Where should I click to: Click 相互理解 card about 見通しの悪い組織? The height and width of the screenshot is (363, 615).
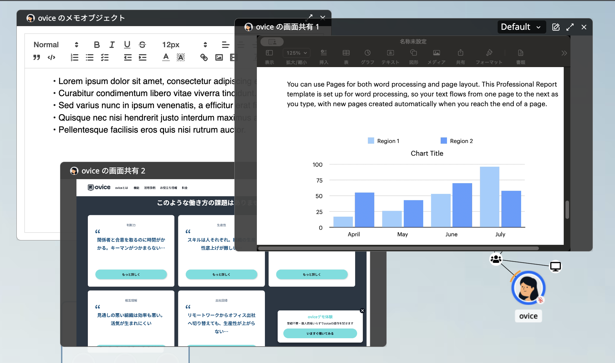[x=131, y=318]
